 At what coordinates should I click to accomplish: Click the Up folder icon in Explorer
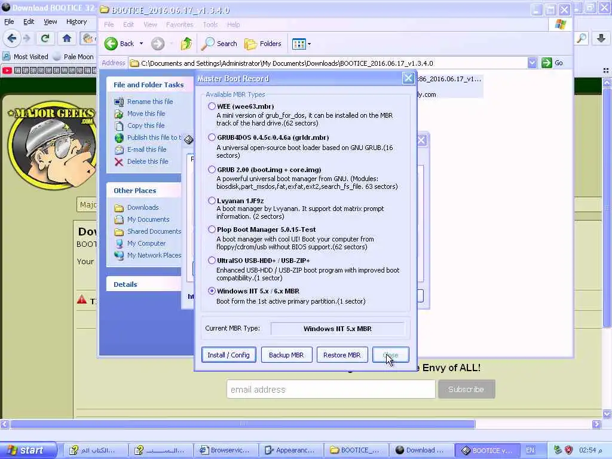click(x=186, y=44)
